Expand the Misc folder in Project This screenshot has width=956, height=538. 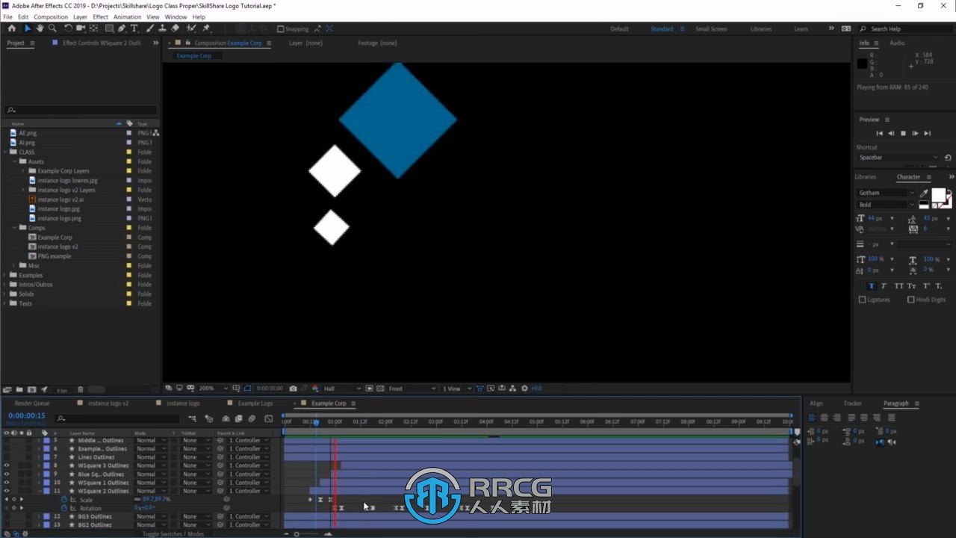(13, 265)
